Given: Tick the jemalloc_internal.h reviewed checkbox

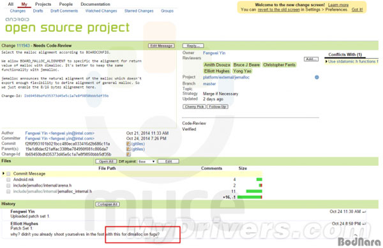Looking at the screenshot, I should tap(8, 191).
